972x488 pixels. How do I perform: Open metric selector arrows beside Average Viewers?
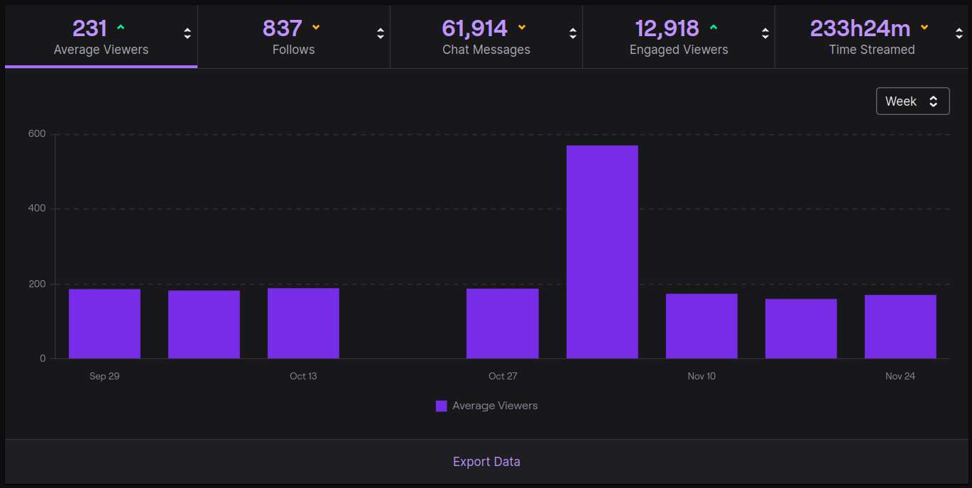coord(187,33)
